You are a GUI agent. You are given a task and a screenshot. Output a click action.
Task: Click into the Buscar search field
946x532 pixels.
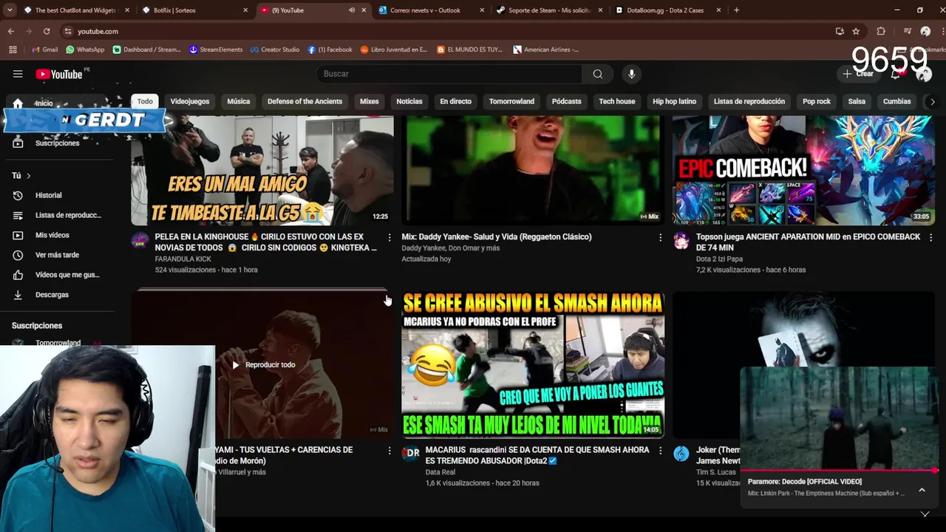tap(449, 74)
